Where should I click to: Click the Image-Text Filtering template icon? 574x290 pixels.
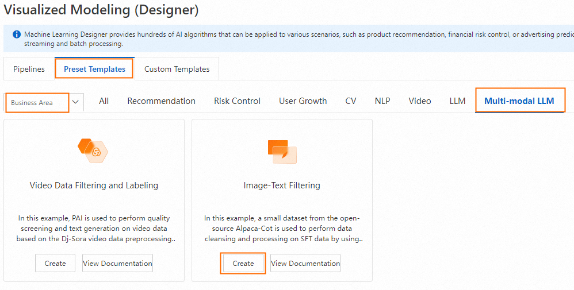[x=282, y=152]
